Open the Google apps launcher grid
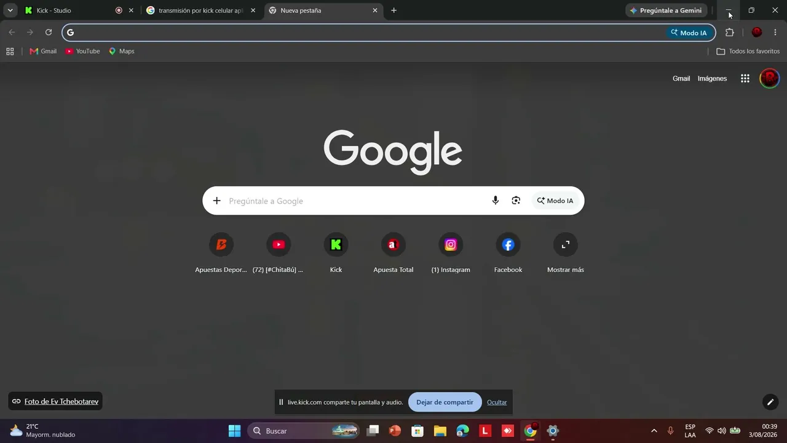 click(745, 79)
